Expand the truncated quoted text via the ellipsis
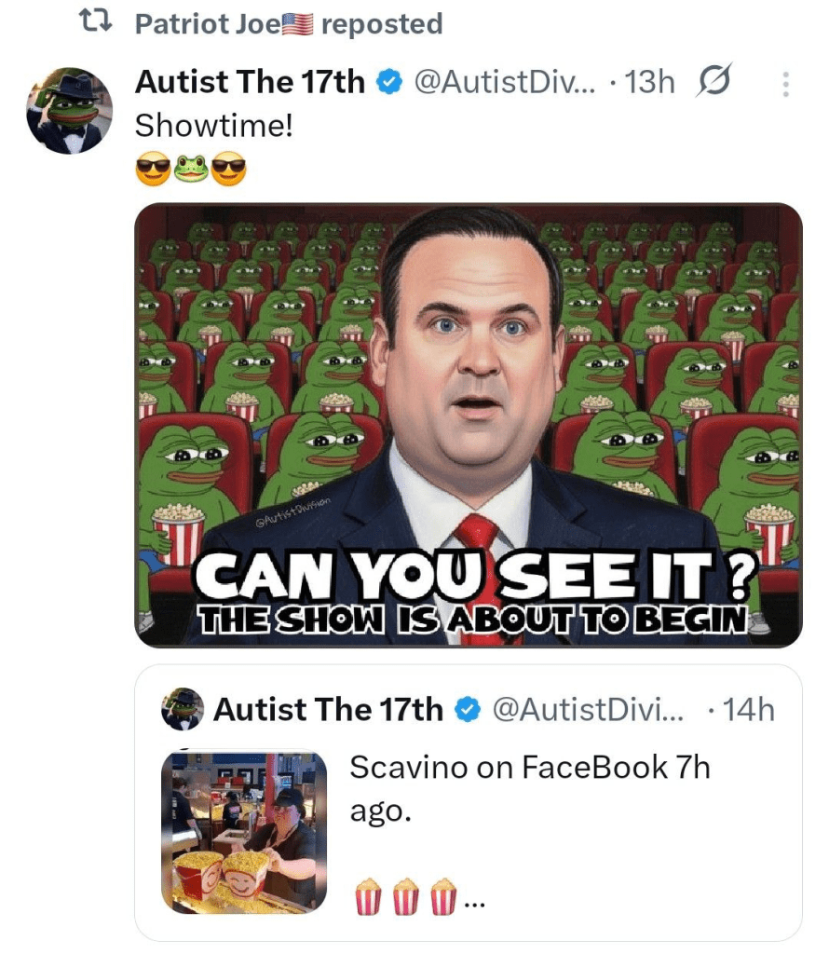This screenshot has height=954, width=829. [x=474, y=901]
